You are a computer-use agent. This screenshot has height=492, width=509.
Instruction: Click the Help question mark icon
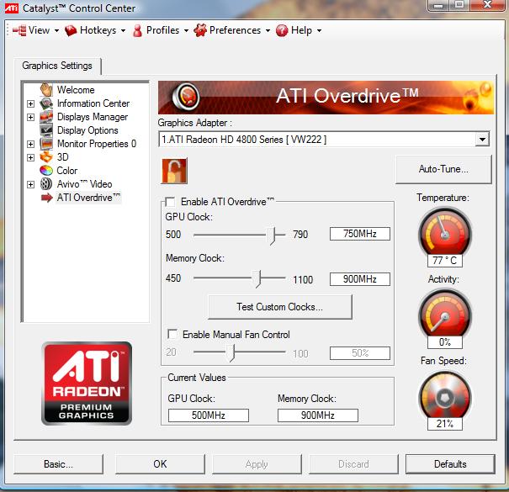pyautogui.click(x=282, y=30)
